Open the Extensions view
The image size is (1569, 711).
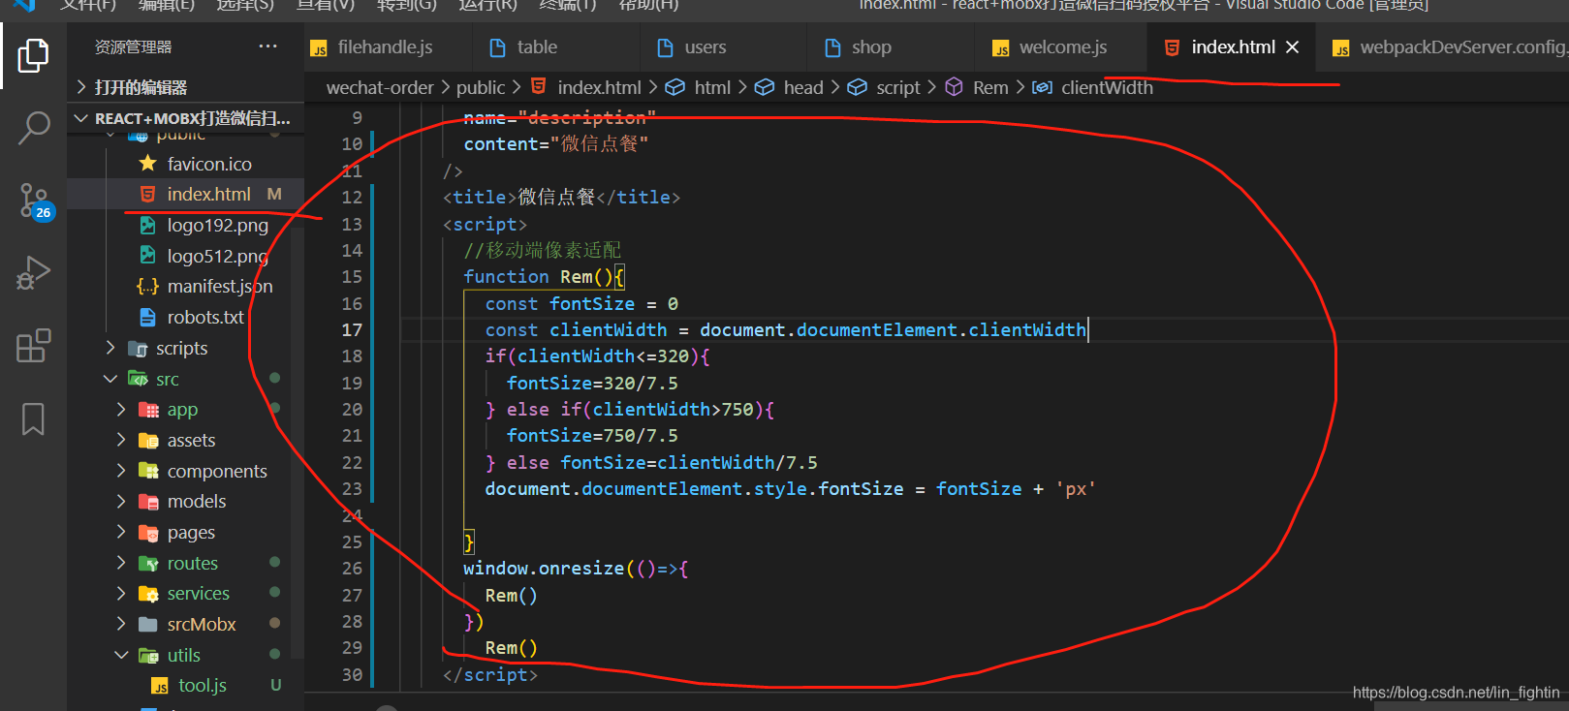33,346
